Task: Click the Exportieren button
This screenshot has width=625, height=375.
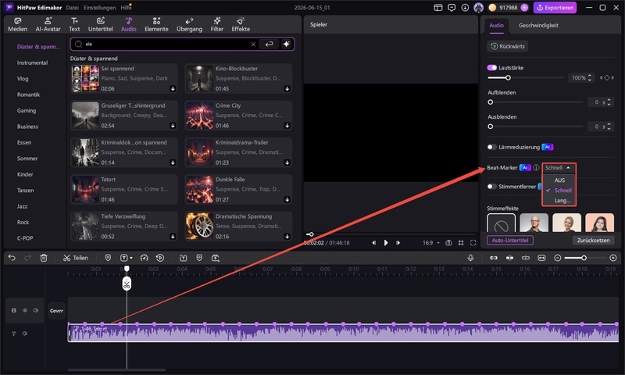Action: click(555, 8)
